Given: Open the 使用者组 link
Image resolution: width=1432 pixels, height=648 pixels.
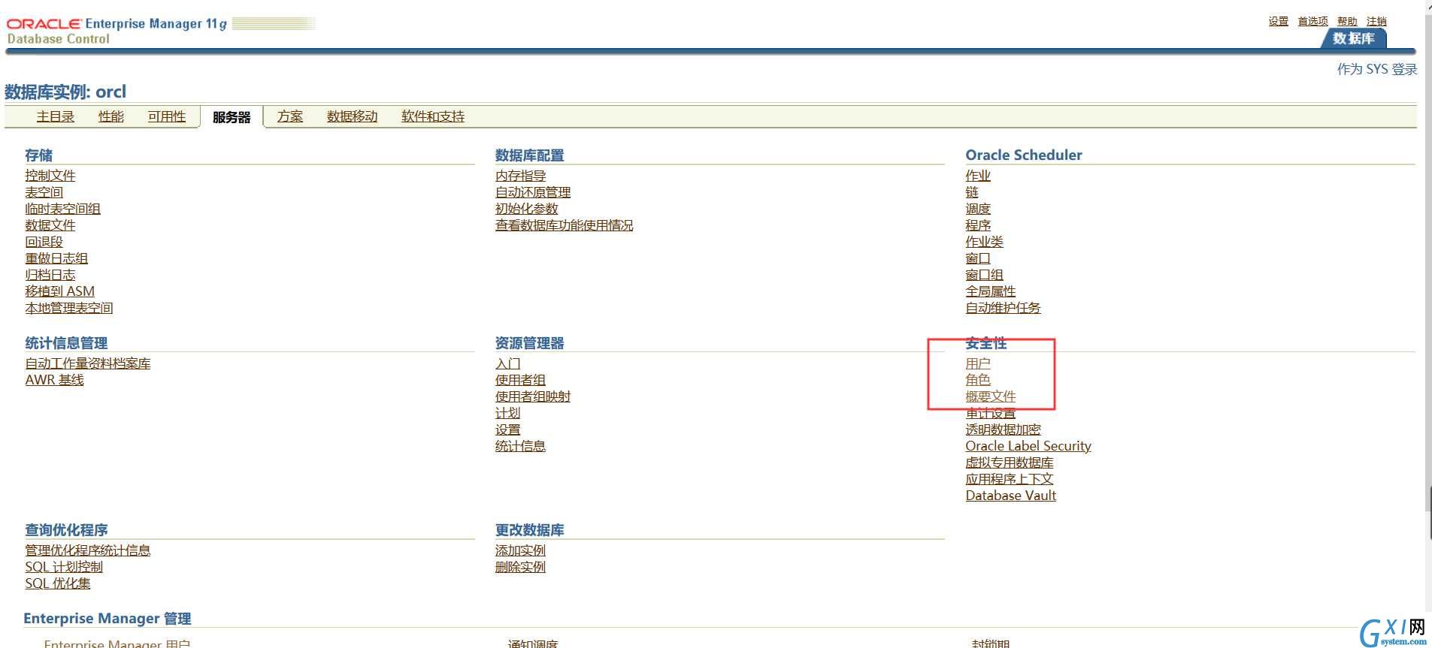Looking at the screenshot, I should [520, 379].
